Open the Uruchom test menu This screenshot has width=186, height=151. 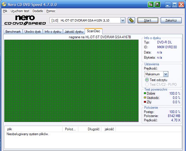click(20, 11)
